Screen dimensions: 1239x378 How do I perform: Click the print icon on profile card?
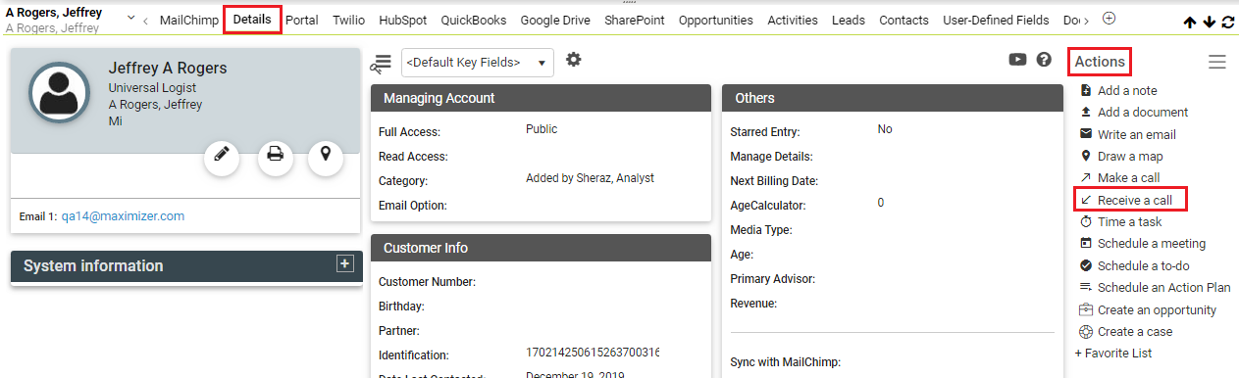(x=276, y=155)
